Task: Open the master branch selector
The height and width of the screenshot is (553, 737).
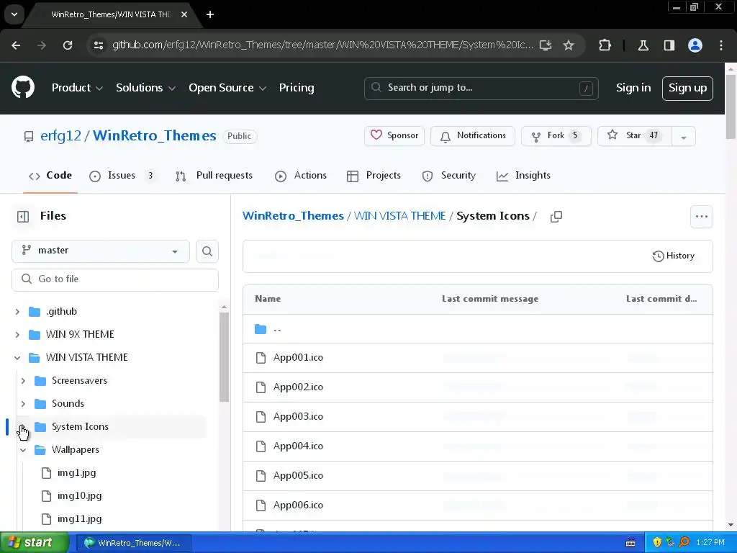Action: click(101, 251)
